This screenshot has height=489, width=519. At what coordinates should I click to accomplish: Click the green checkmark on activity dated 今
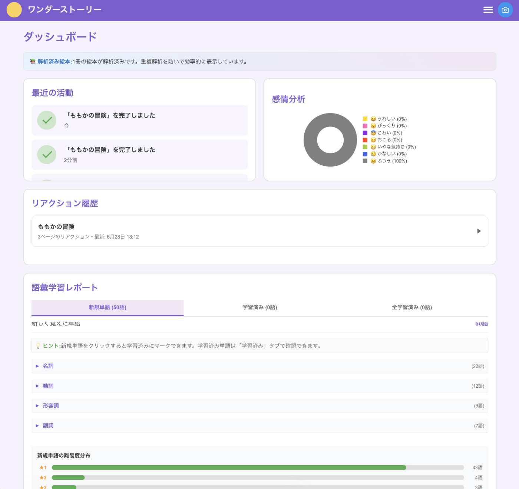click(47, 120)
